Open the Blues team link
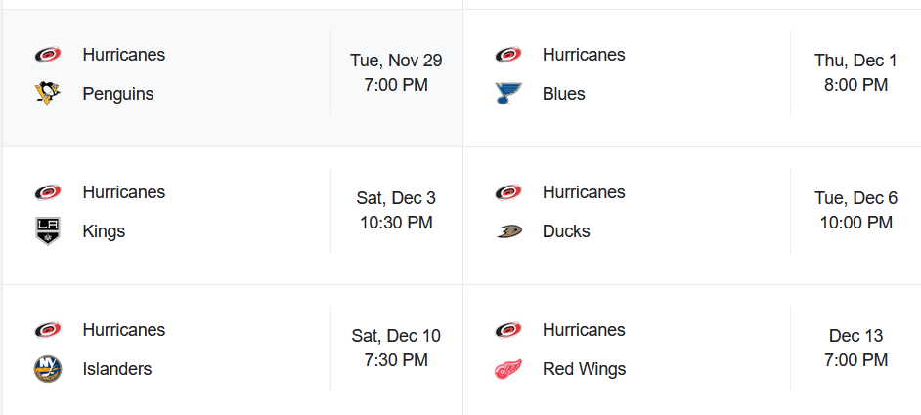921x415 pixels. pyautogui.click(x=564, y=94)
